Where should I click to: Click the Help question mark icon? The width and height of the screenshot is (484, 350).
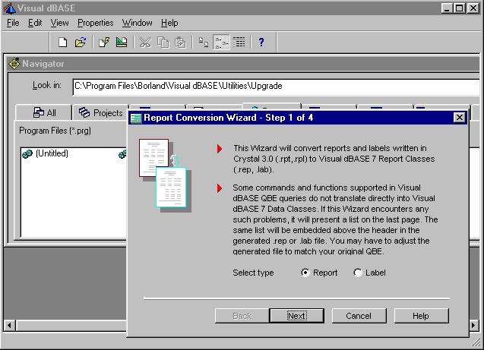coord(261,43)
